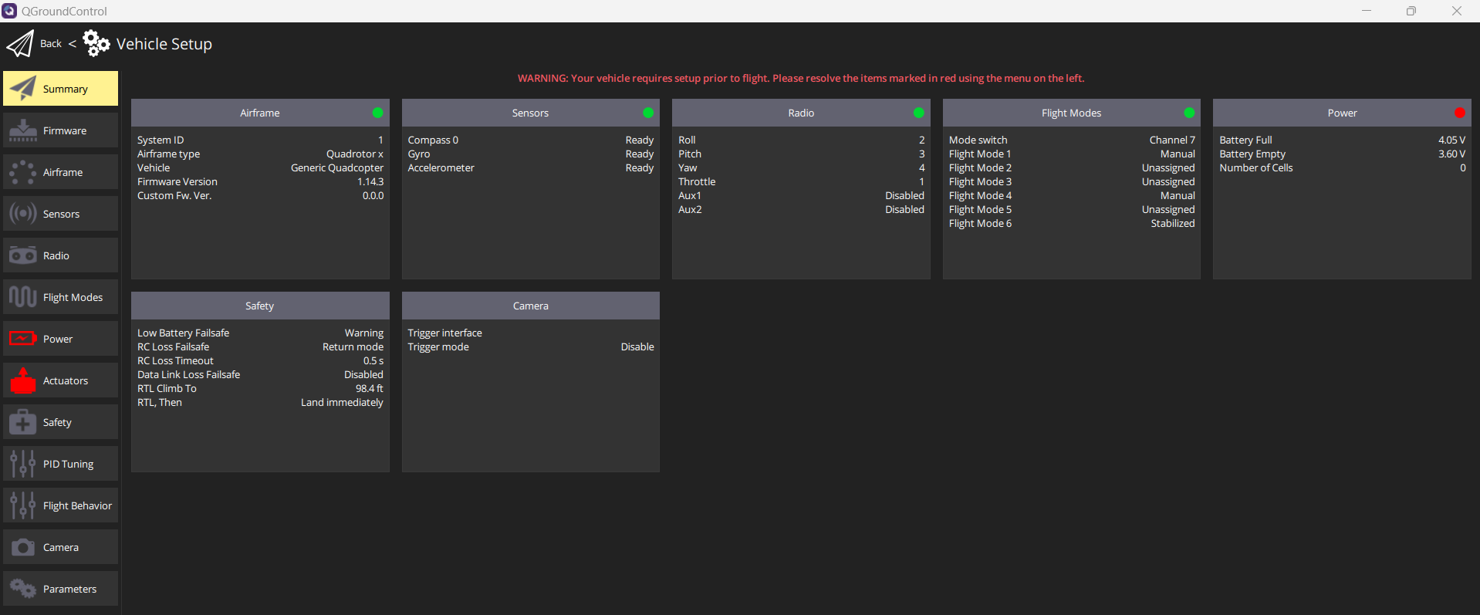Click the PID Tuning sliders icon
This screenshot has width=1480, height=615.
pyautogui.click(x=23, y=464)
